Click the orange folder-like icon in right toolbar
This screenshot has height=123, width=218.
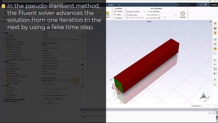coord(215,49)
